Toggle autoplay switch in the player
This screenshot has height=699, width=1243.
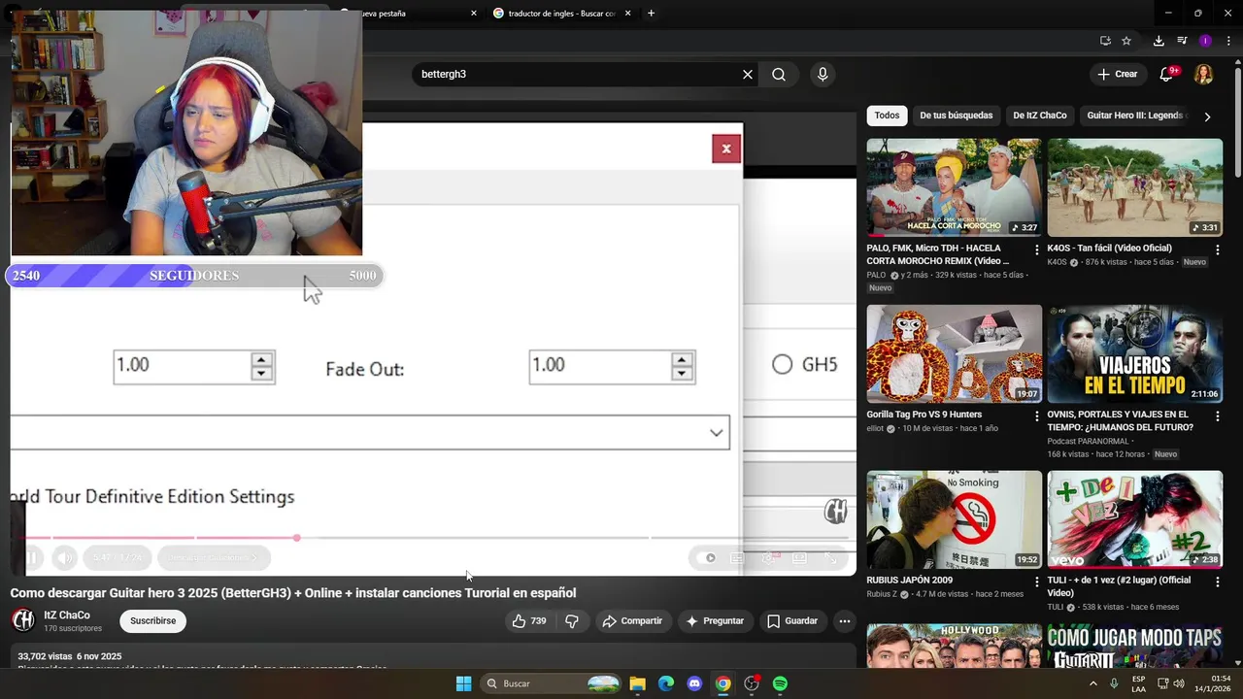[x=706, y=557]
